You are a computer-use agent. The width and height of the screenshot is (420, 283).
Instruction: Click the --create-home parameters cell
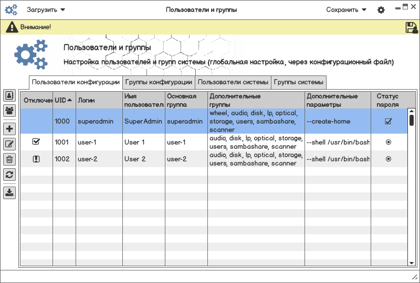pyautogui.click(x=338, y=121)
